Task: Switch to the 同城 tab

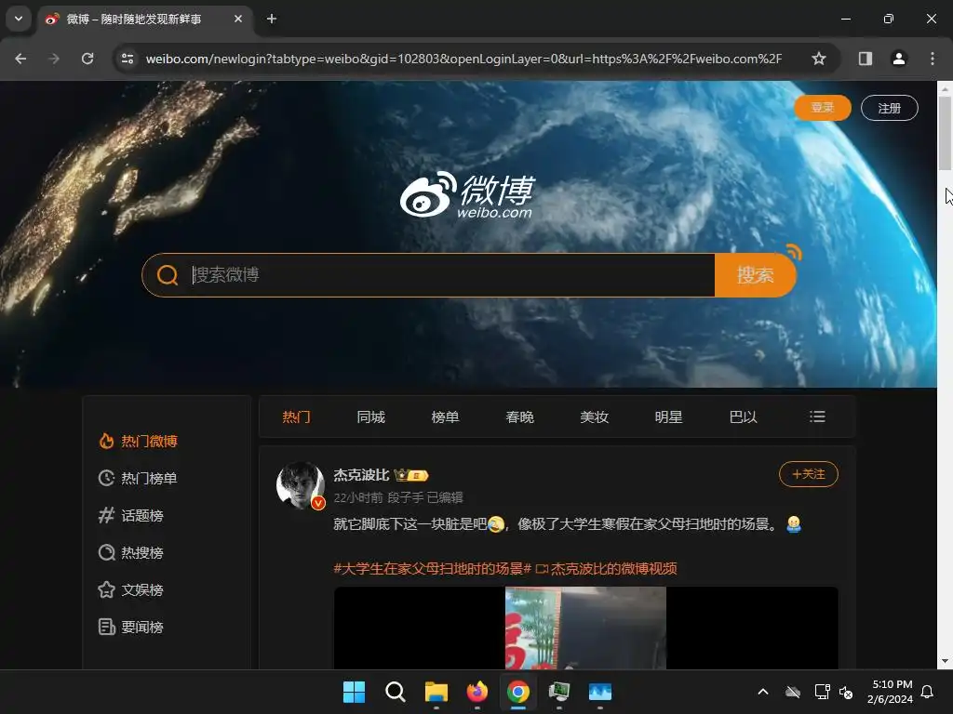Action: pyautogui.click(x=370, y=417)
